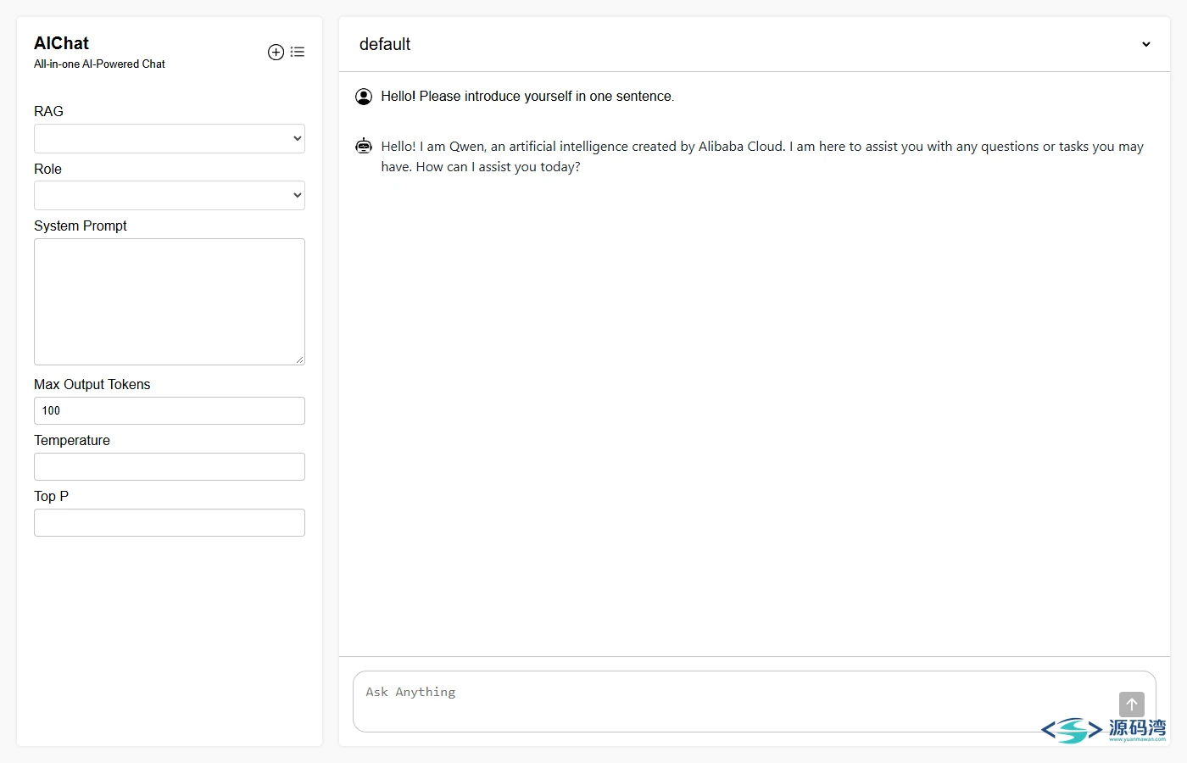The height and width of the screenshot is (763, 1187).
Task: Click the user message "Hello! Please introduce yourself"
Action: click(x=527, y=97)
